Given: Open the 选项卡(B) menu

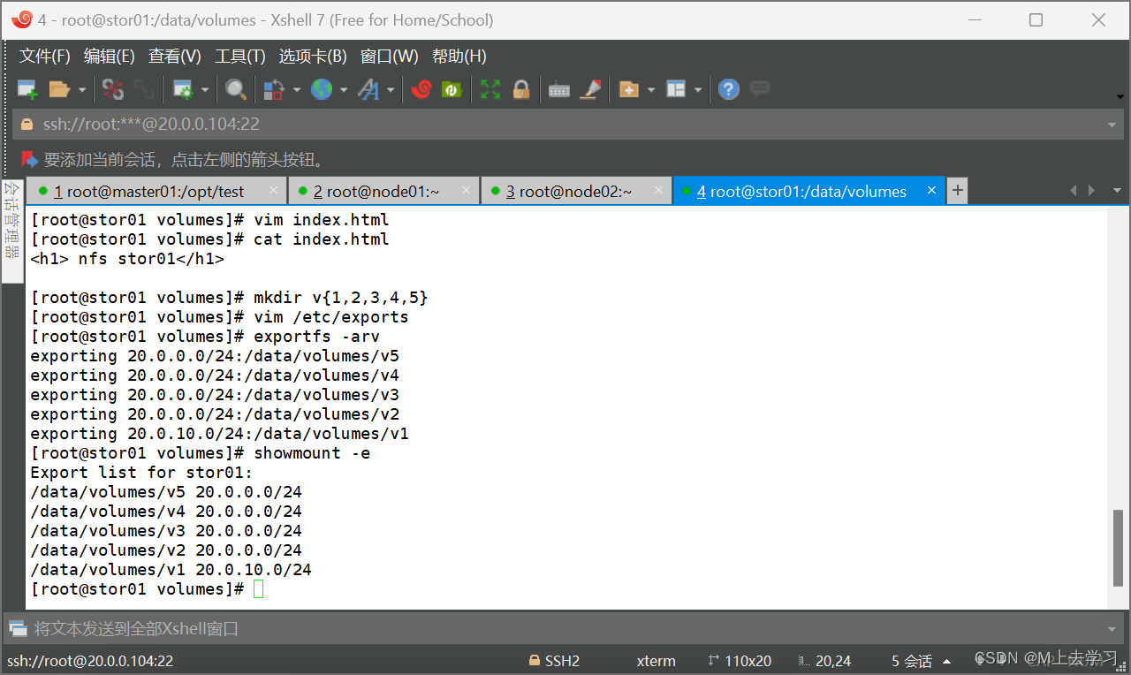Looking at the screenshot, I should coord(313,57).
